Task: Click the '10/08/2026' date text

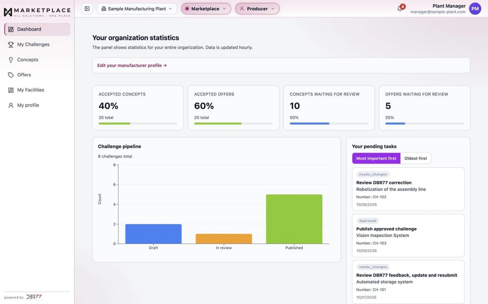Action: [x=366, y=204]
